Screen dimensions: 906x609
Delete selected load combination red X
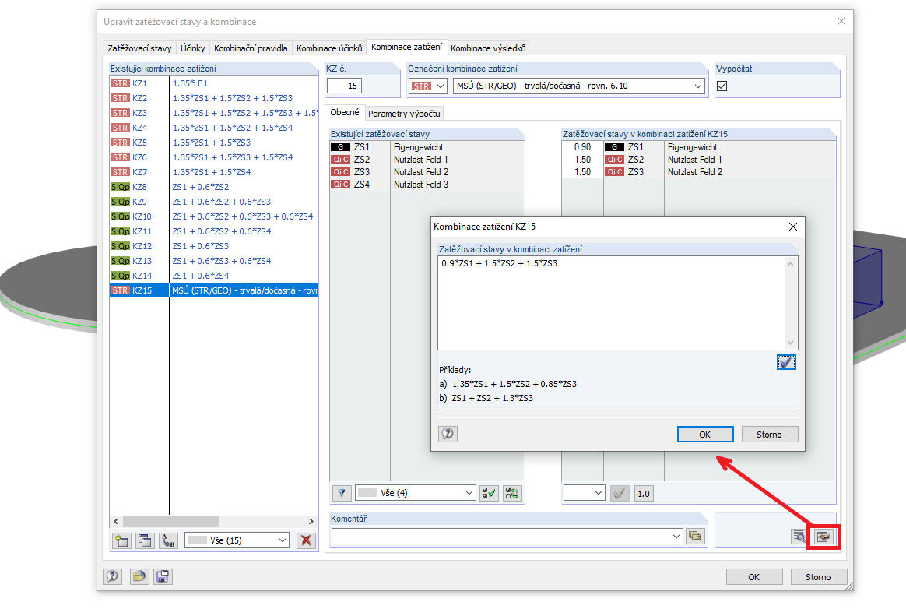(x=306, y=540)
